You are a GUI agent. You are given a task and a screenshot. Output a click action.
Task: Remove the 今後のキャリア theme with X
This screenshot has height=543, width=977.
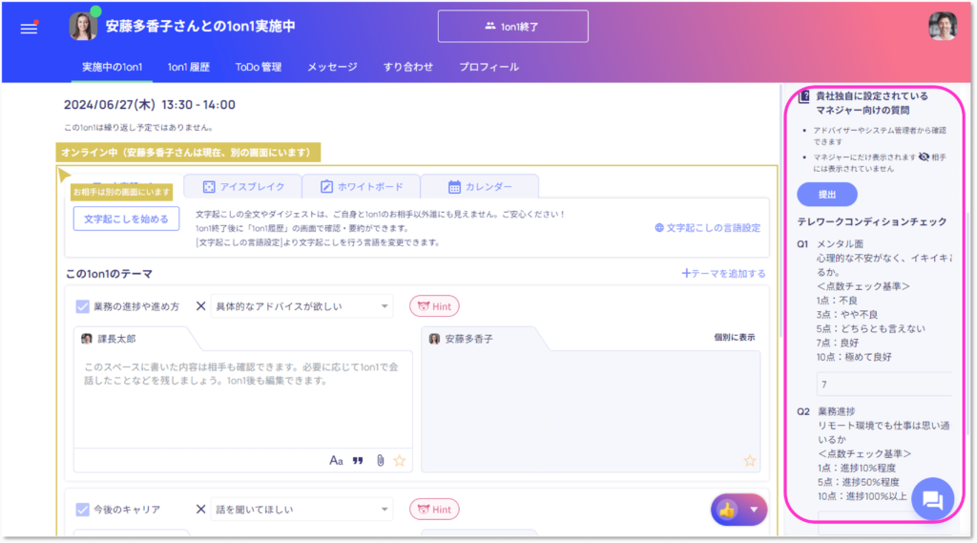[200, 510]
